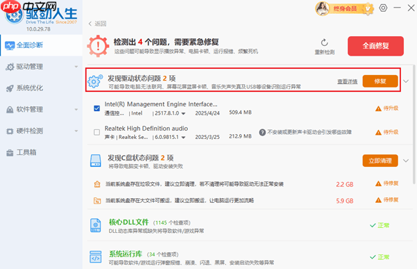Screen dimensions: 417x269
Task: Click the 软件管理 bag icon
Action: [10, 110]
